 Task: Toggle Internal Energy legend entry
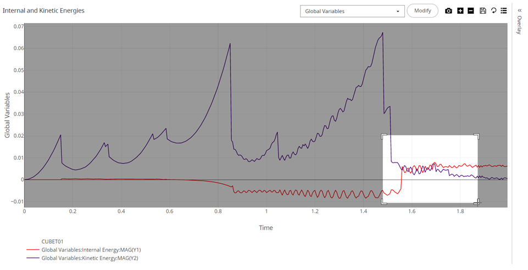(84, 250)
